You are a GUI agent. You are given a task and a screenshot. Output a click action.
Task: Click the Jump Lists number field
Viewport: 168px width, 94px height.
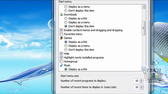pos(137,87)
